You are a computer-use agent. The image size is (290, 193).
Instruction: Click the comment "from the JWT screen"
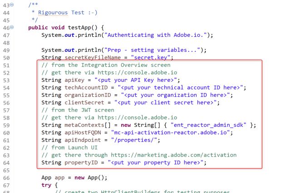[78, 110]
